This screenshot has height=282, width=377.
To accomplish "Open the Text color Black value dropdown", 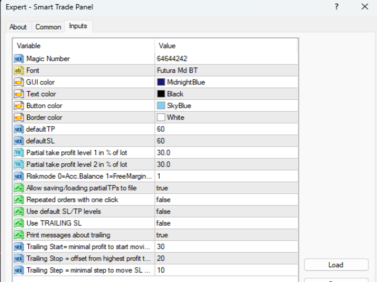I will pyautogui.click(x=225, y=94).
